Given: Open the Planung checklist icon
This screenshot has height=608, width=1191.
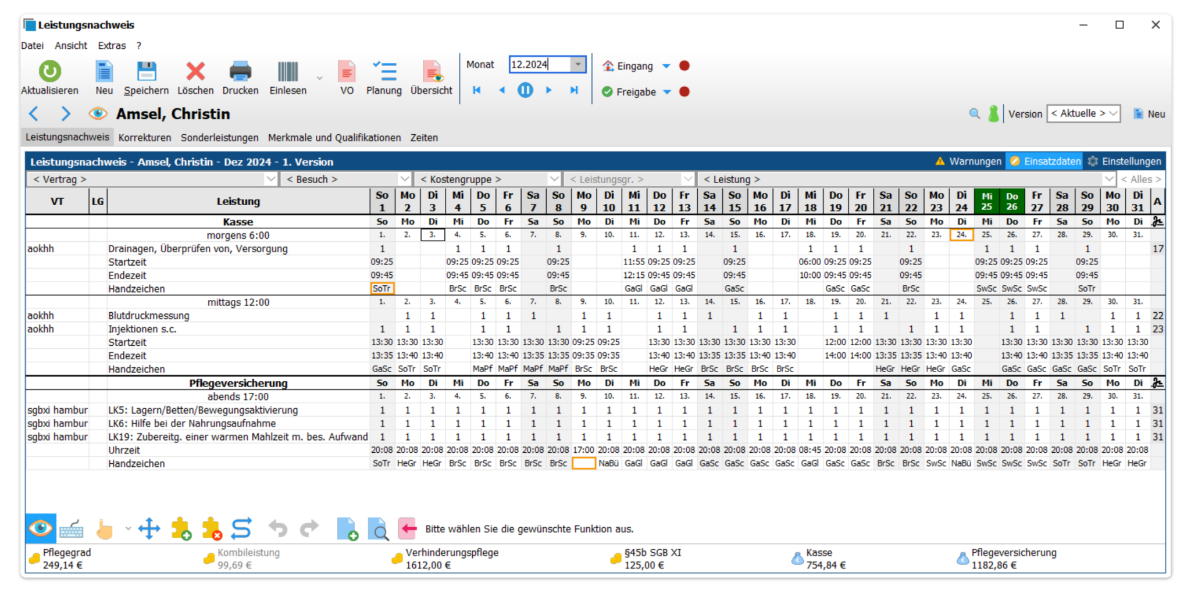Looking at the screenshot, I should [384, 71].
